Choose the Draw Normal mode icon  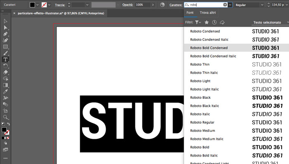pos(6,143)
